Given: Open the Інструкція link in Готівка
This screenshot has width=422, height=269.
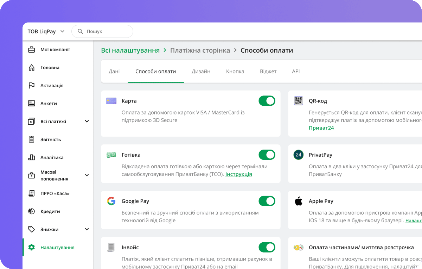Looking at the screenshot, I should (x=238, y=174).
